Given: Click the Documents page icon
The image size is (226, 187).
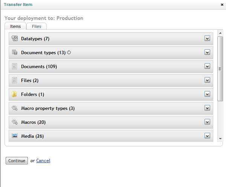Looking at the screenshot, I should [14, 66].
